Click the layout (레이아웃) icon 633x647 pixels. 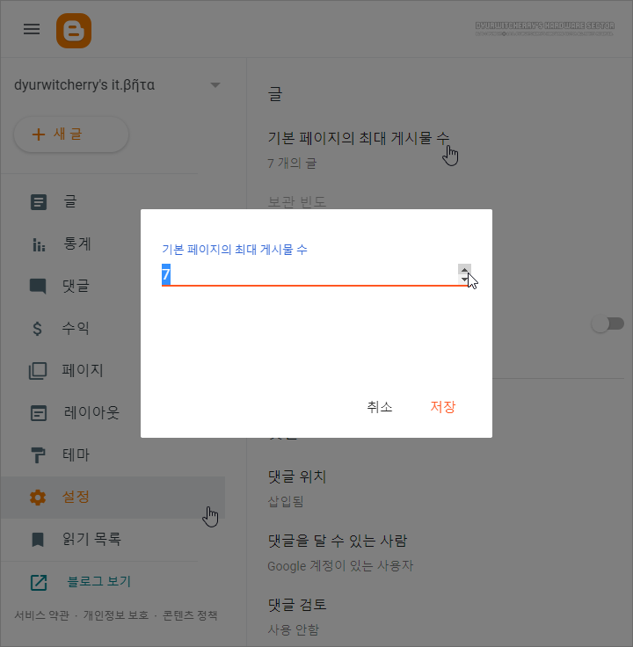click(x=39, y=413)
